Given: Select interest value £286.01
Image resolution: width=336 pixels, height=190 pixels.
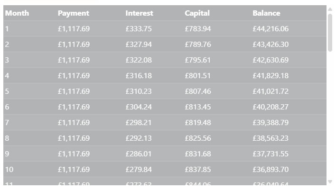Looking at the screenshot, I should tap(139, 154).
